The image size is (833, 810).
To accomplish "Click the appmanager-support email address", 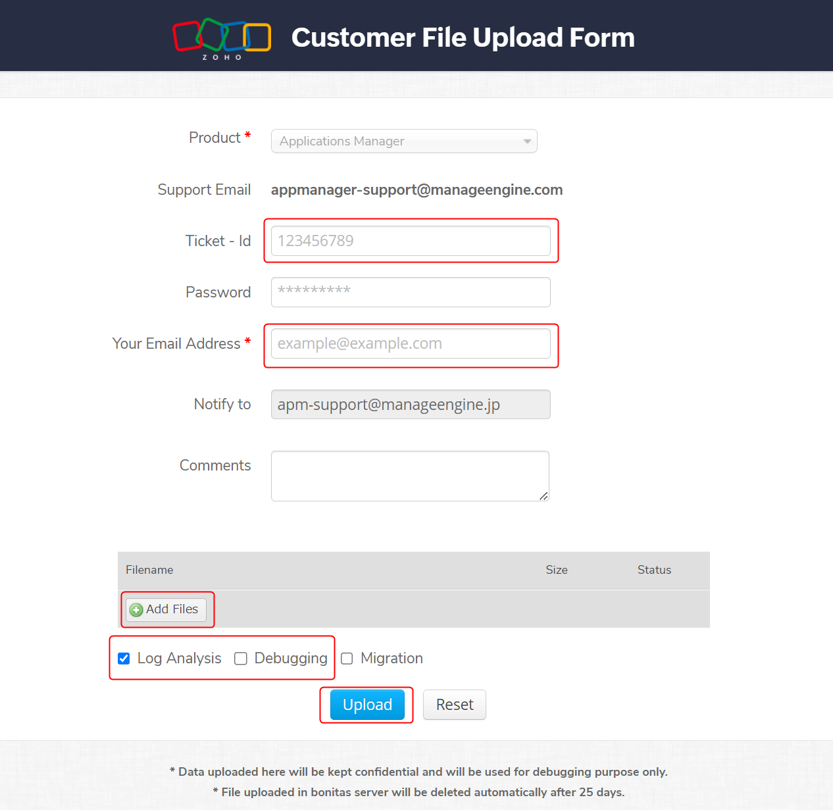I will 416,190.
